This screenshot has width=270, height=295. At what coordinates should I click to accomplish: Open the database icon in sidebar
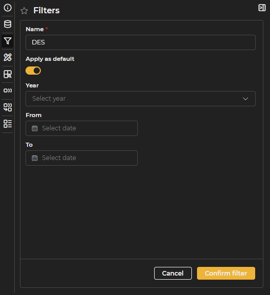pos(8,24)
